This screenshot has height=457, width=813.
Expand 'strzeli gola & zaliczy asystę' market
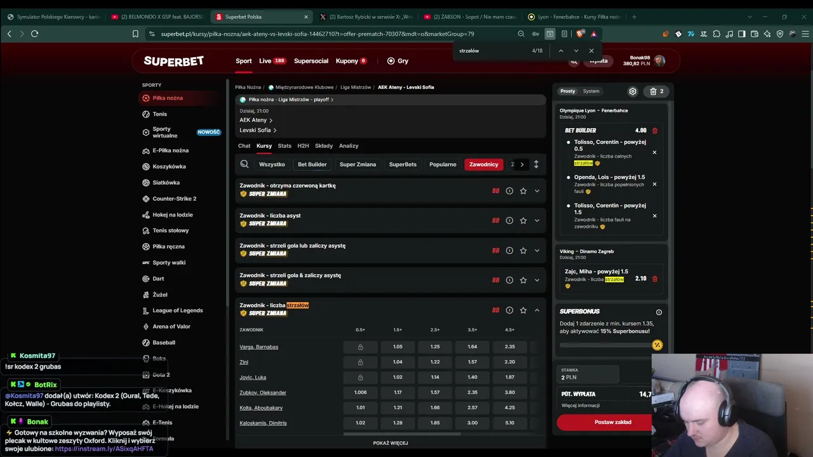click(x=537, y=281)
